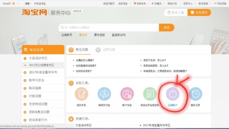
Task: Click the orange 搜索 button
Action: tap(166, 28)
